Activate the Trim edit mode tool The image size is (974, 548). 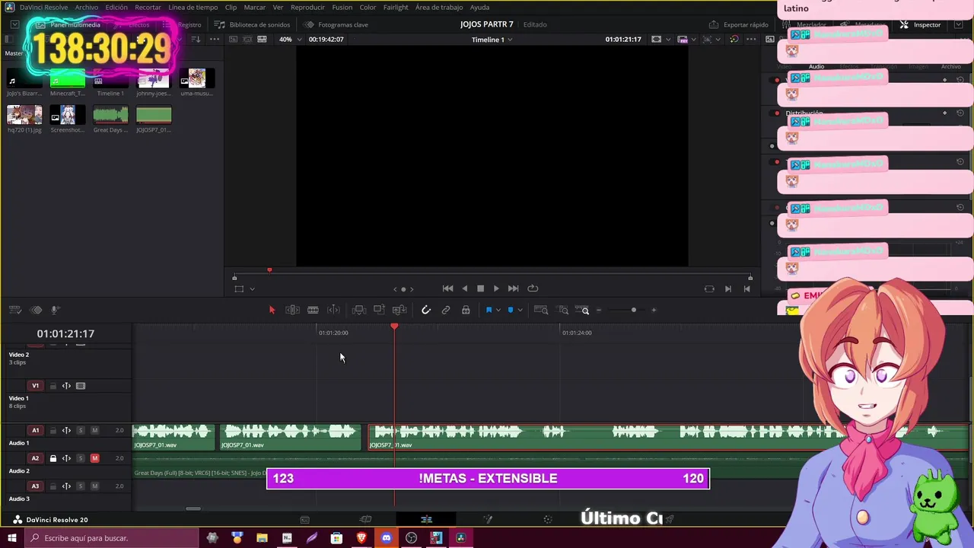(292, 310)
